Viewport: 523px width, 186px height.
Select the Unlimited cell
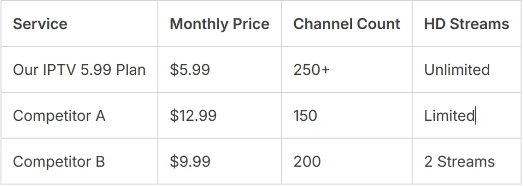pyautogui.click(x=467, y=69)
